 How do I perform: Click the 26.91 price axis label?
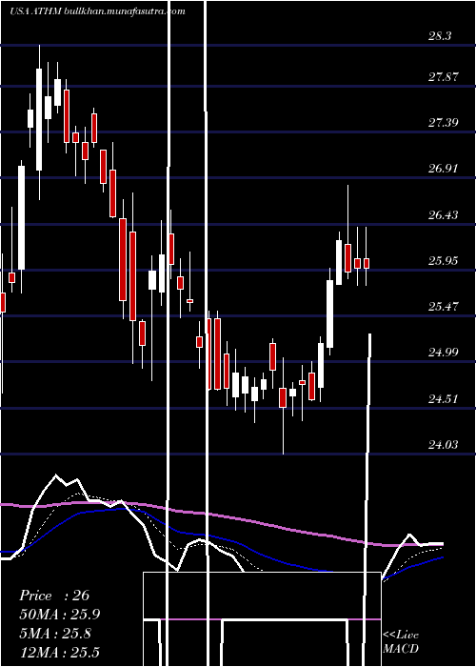click(x=444, y=169)
